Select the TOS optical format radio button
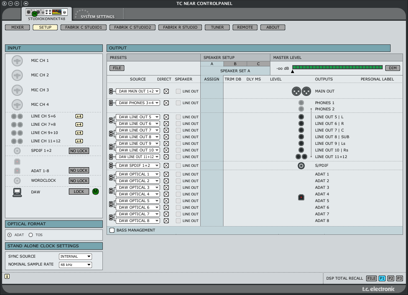408x295 pixels. pyautogui.click(x=31, y=235)
